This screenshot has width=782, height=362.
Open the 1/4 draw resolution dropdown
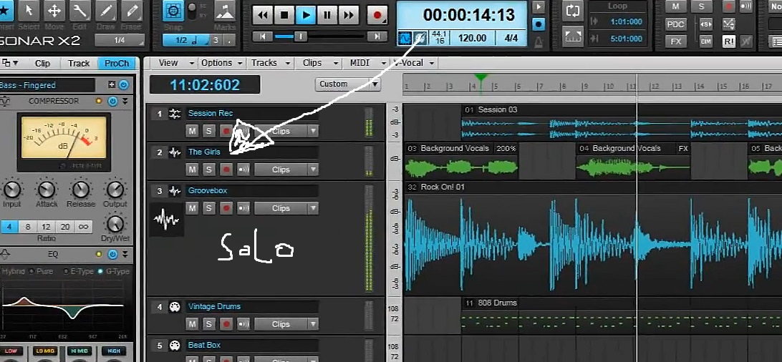(120, 40)
